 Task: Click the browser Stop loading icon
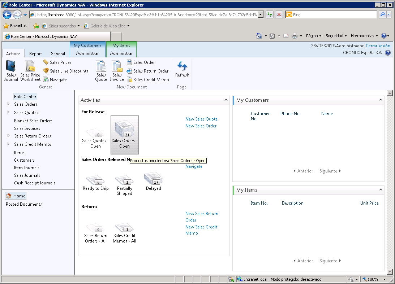tap(279, 14)
